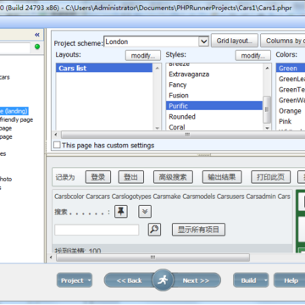Select Pink in Colors list

(285, 121)
